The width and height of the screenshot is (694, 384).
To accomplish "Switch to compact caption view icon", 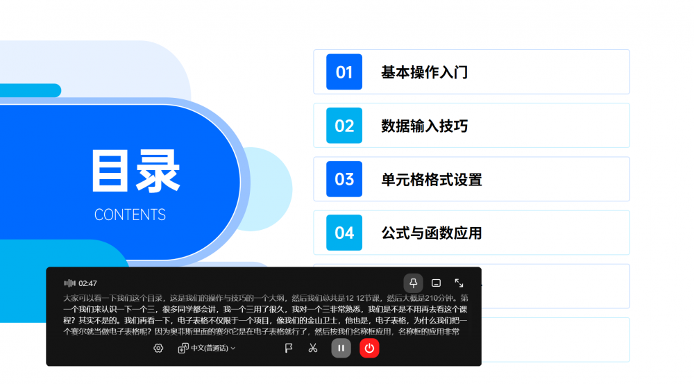I will pos(436,283).
